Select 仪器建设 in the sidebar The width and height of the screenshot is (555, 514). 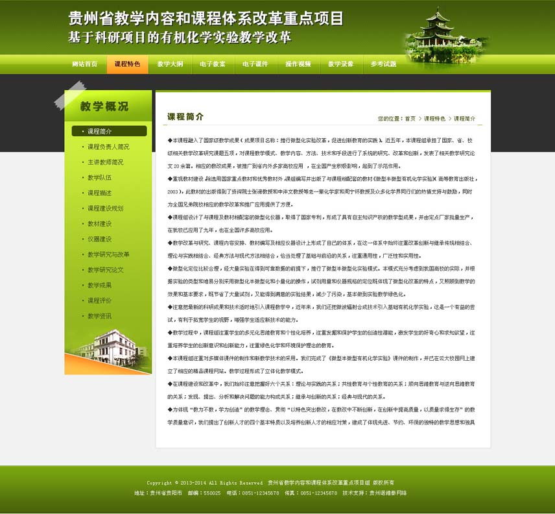click(99, 239)
